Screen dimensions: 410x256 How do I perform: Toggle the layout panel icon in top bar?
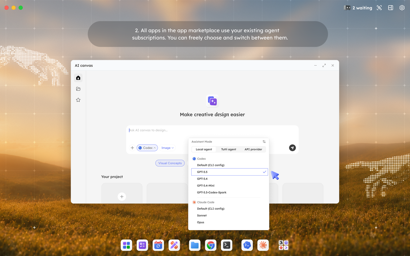[390, 8]
